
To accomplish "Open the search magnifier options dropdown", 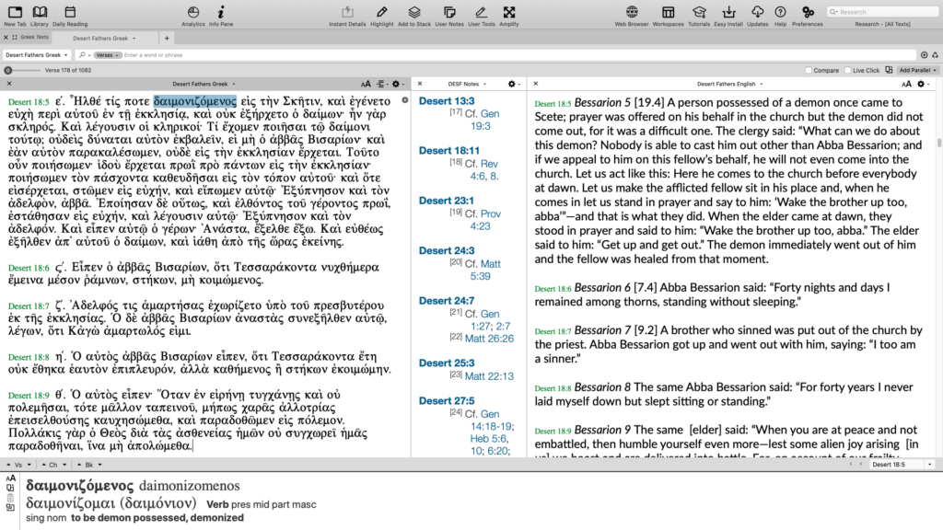I will (x=84, y=54).
